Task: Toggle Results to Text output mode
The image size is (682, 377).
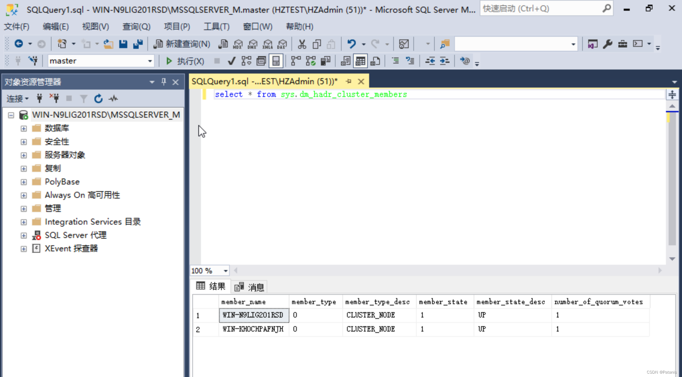Action: coord(346,61)
